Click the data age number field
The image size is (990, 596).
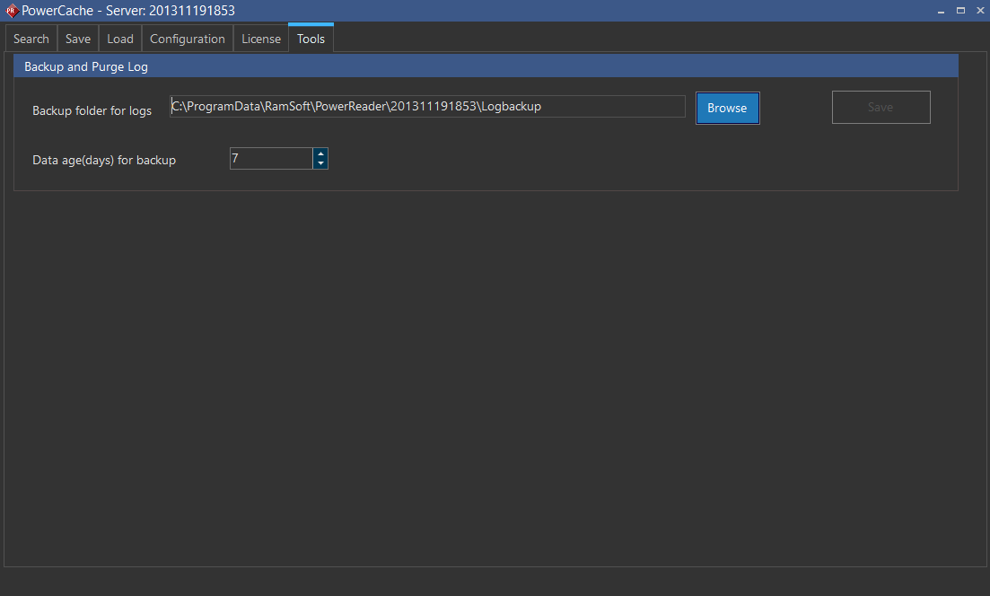click(271, 159)
